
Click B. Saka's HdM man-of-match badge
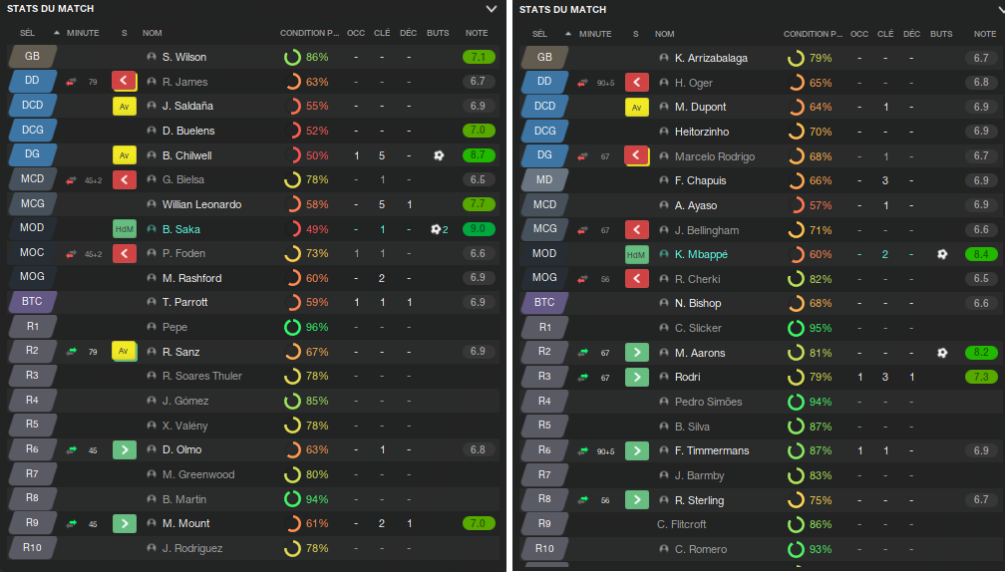(125, 228)
